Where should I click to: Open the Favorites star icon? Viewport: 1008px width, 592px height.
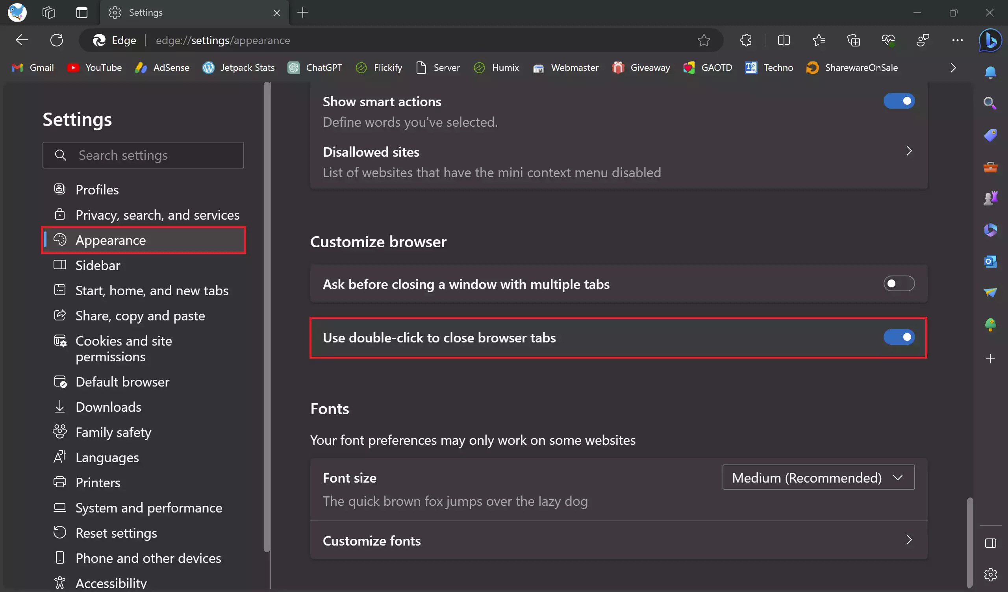[819, 40]
